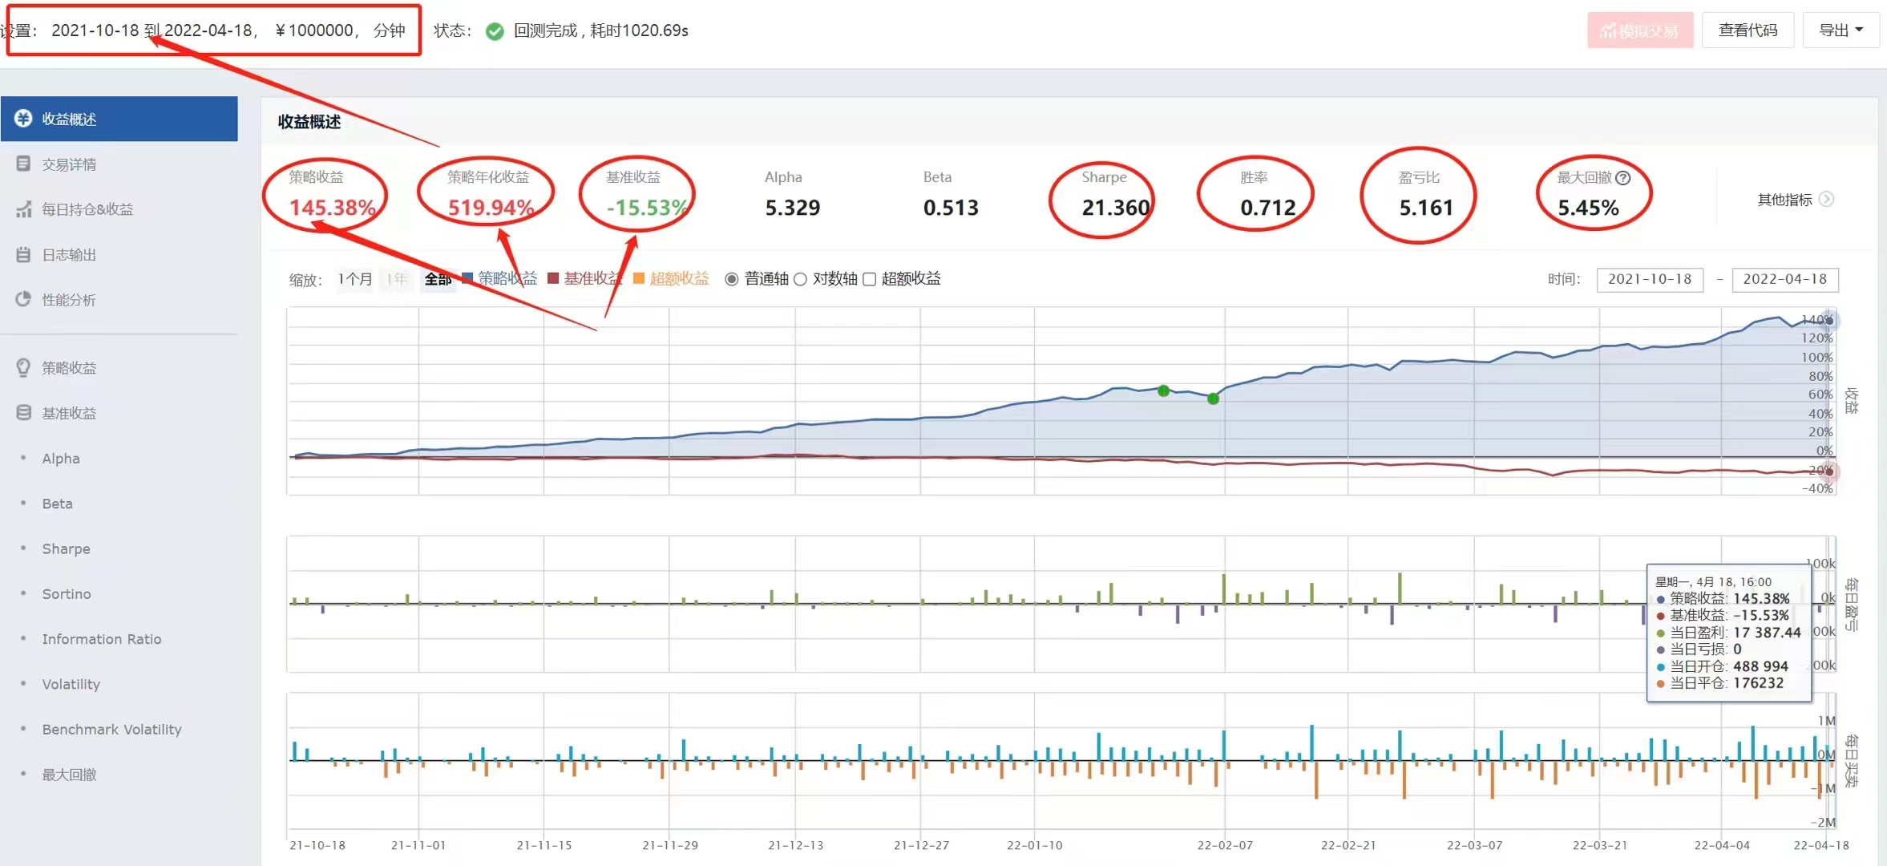This screenshot has width=1887, height=866.
Task: Expand 其他指标 with the arrow
Action: pyautogui.click(x=1827, y=199)
